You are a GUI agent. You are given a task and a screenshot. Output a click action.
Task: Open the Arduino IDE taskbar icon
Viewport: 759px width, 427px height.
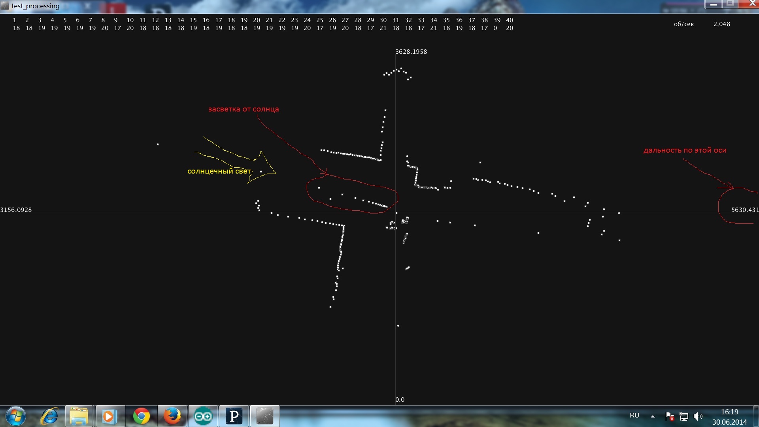[203, 416]
